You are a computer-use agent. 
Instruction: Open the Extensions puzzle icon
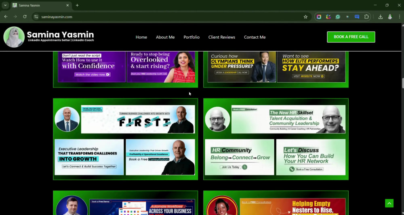[x=366, y=17]
